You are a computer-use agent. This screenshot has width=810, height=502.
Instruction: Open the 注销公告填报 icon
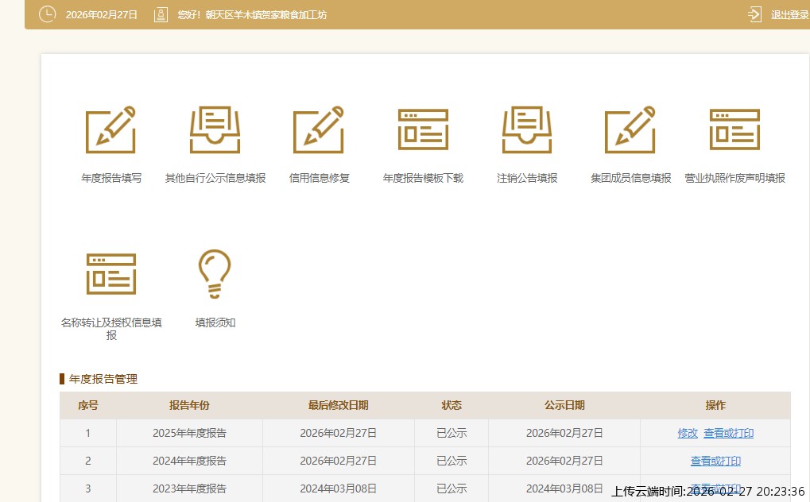[x=527, y=129]
